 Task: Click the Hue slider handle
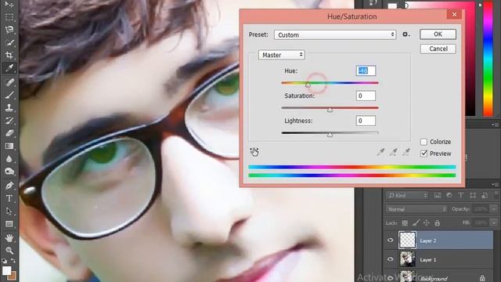[x=308, y=85]
